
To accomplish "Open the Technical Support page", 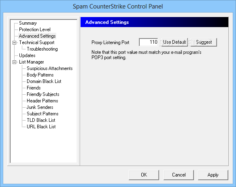I will tap(37, 42).
